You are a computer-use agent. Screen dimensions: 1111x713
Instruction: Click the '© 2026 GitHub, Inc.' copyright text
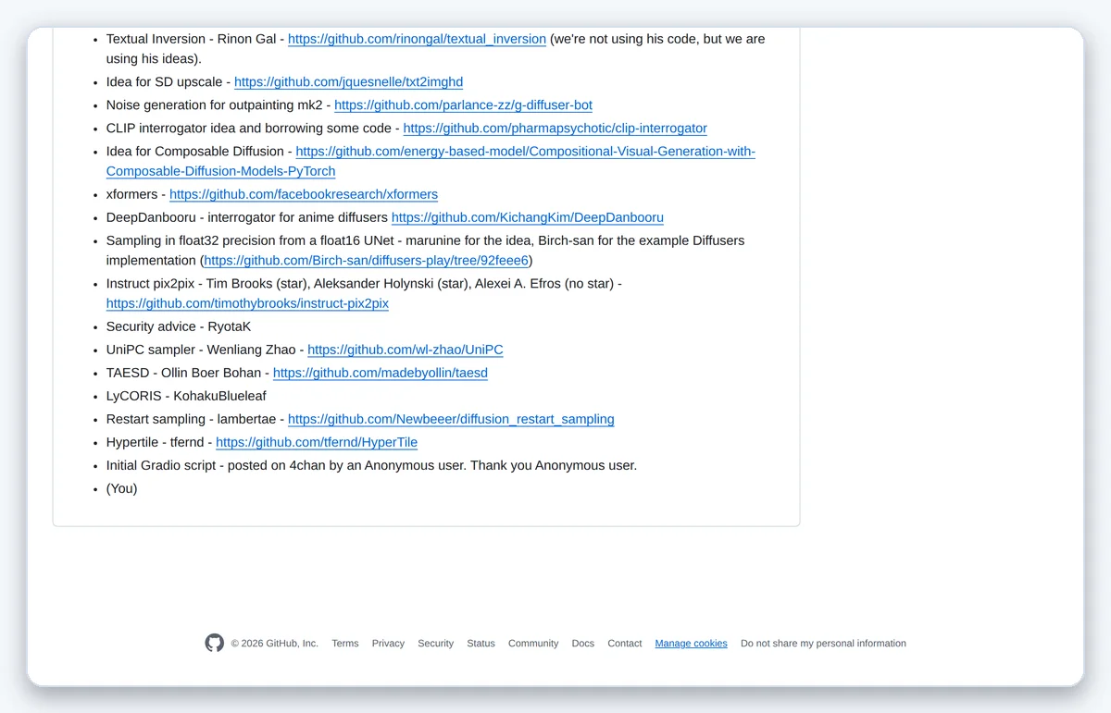click(x=274, y=644)
